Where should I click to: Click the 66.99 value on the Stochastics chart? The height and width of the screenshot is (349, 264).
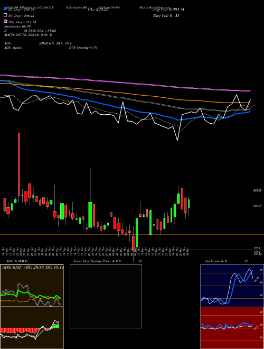click(x=257, y=280)
